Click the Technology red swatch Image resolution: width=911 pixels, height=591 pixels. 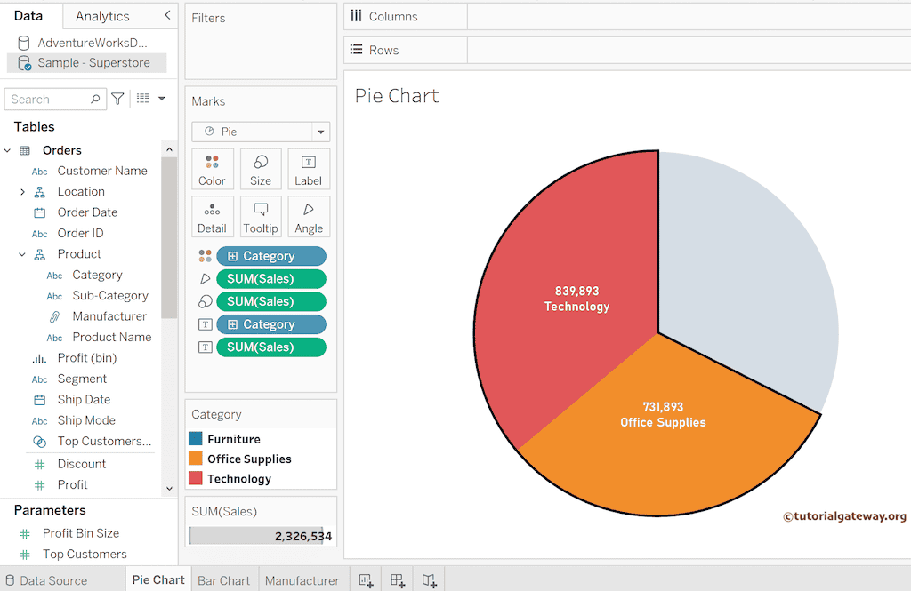pyautogui.click(x=196, y=478)
